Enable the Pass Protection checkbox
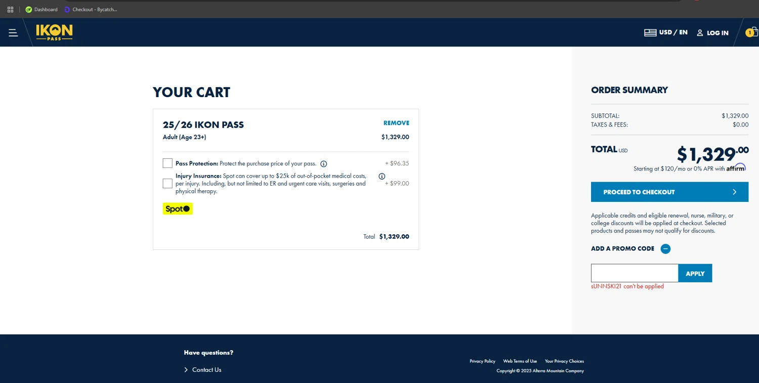 (x=167, y=163)
